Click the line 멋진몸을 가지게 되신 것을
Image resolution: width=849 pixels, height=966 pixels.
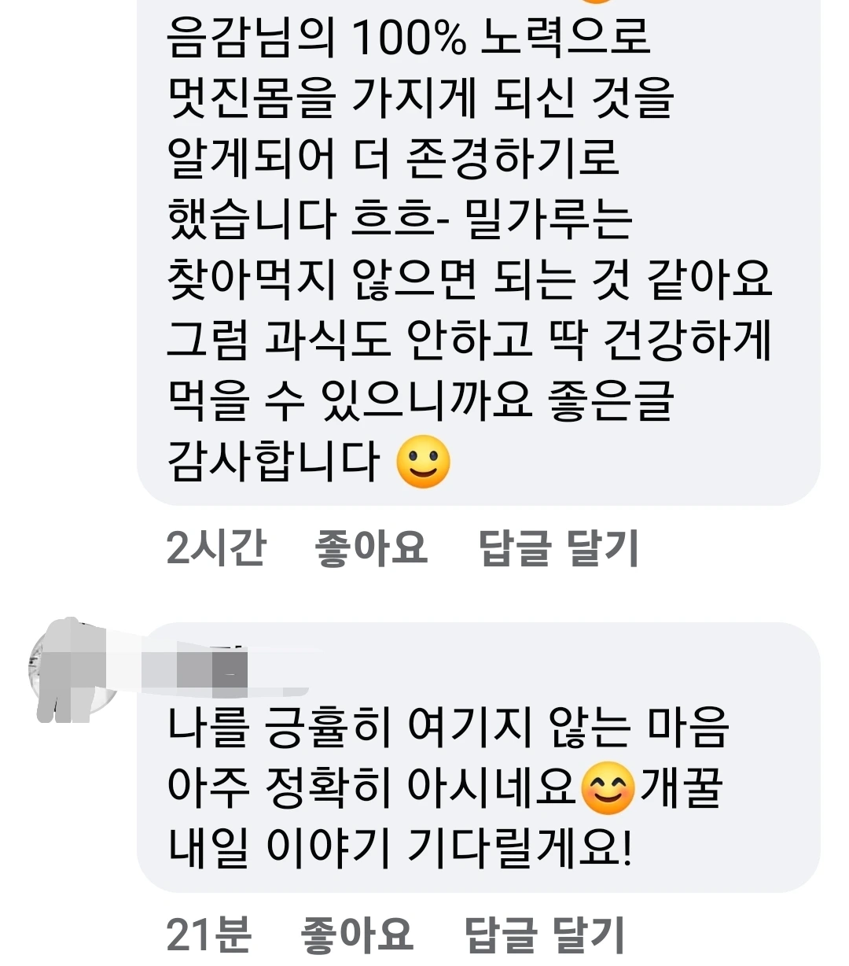[421, 98]
